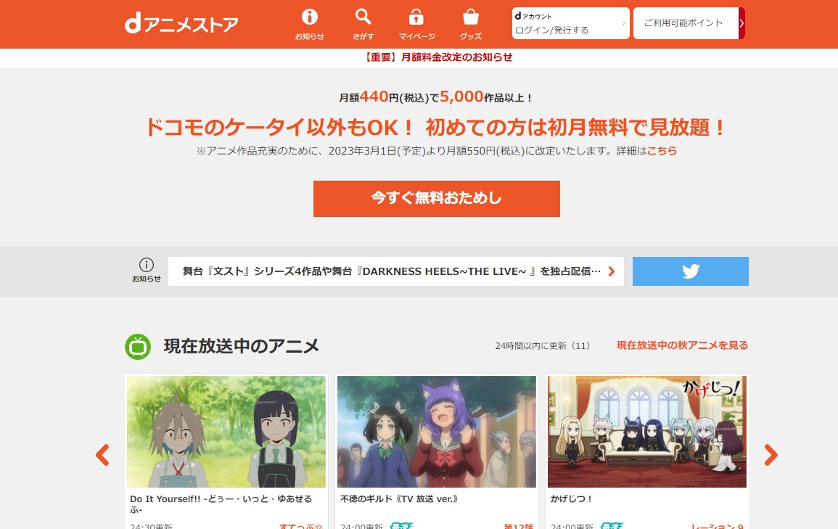This screenshot has height=529, width=838.
Task: Open the さがす search icon
Action: pos(363,24)
